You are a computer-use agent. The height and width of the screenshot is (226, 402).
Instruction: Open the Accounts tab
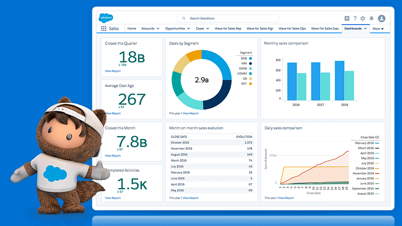point(148,29)
